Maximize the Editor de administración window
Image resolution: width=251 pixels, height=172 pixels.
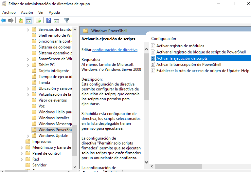tap(233, 4)
